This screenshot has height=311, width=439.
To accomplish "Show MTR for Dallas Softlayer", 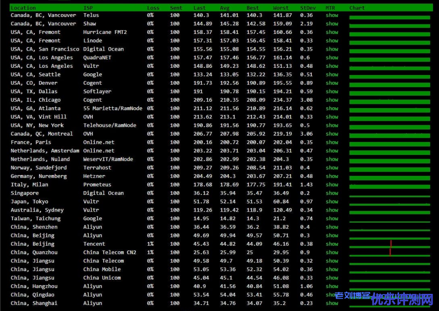I will [x=332, y=91].
